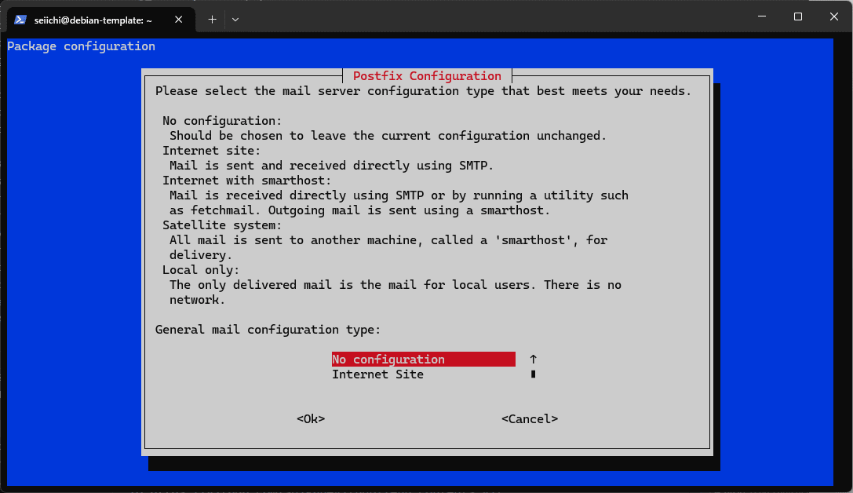The image size is (853, 493).
Task: Click the 'Local only:' heading
Action: (x=201, y=270)
